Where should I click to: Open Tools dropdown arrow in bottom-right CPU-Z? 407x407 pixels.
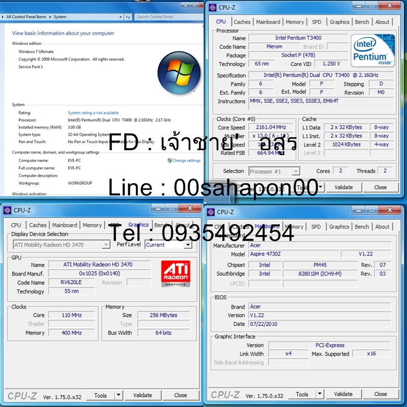coord(320,394)
